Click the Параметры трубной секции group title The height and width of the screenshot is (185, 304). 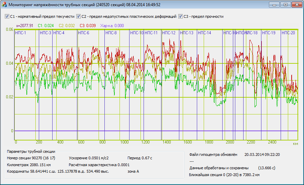coord(31,151)
